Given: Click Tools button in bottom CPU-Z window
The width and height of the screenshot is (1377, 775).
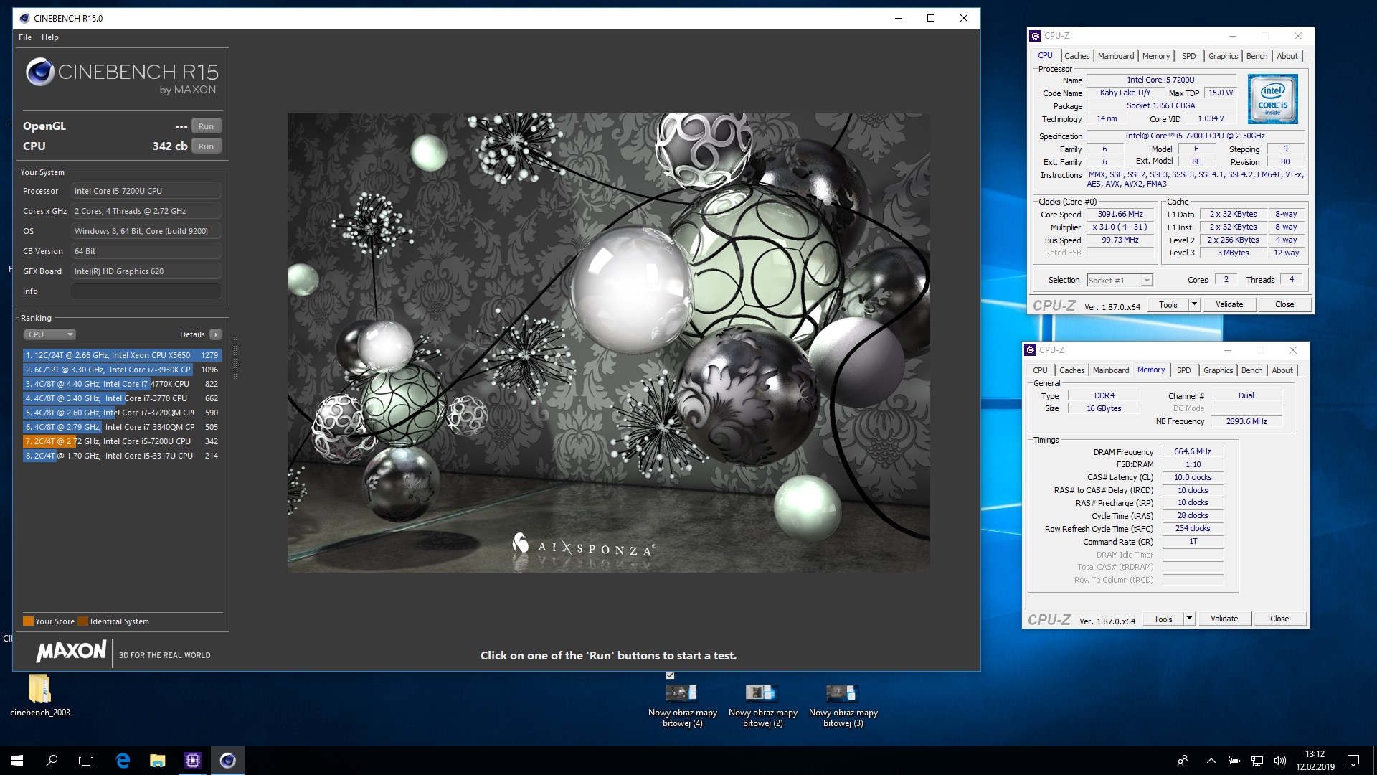Looking at the screenshot, I should [x=1163, y=619].
